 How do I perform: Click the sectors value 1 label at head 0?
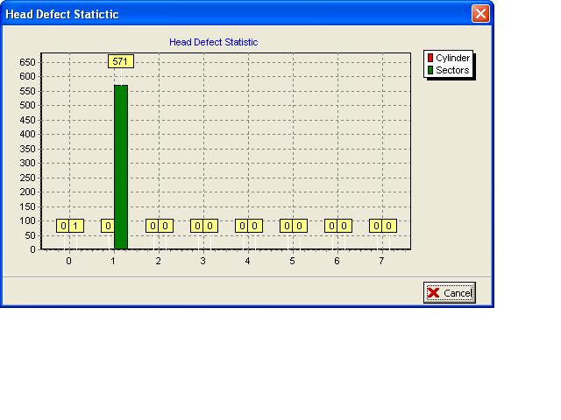coord(76,226)
